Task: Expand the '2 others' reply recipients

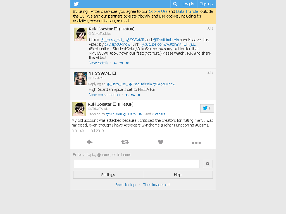Action: (158, 114)
